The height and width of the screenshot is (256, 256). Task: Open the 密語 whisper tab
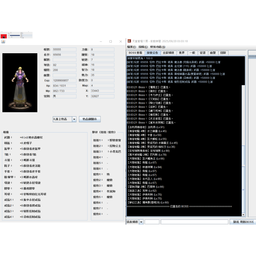pos(202,53)
